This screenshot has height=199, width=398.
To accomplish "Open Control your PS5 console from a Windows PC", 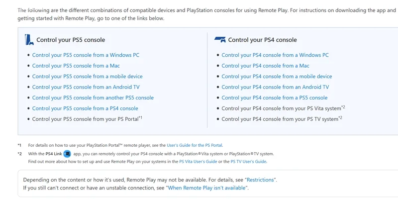I will (86, 55).
